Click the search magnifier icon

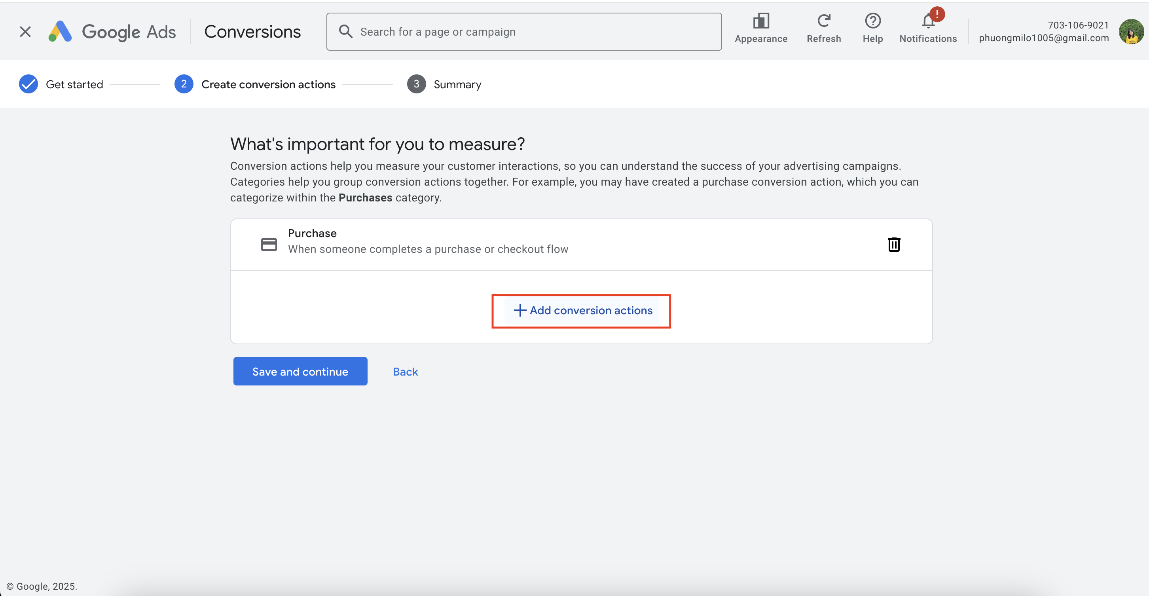click(346, 32)
